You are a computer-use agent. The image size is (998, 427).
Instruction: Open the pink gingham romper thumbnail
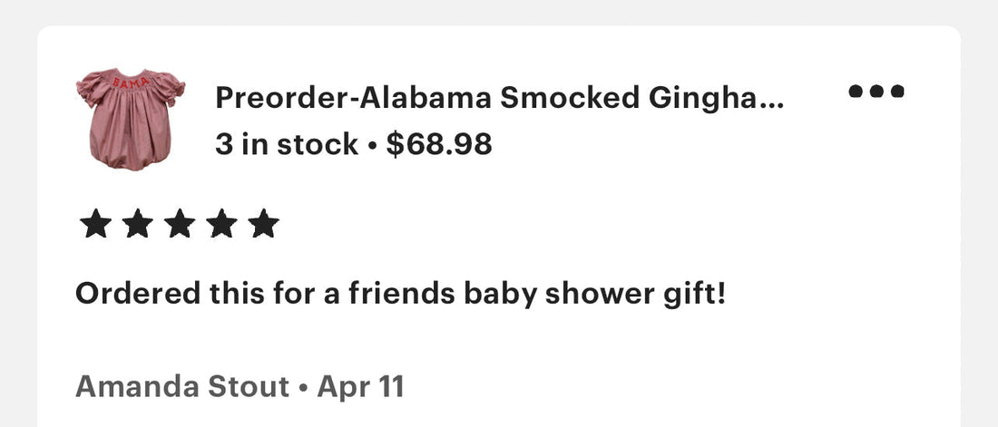click(x=131, y=119)
